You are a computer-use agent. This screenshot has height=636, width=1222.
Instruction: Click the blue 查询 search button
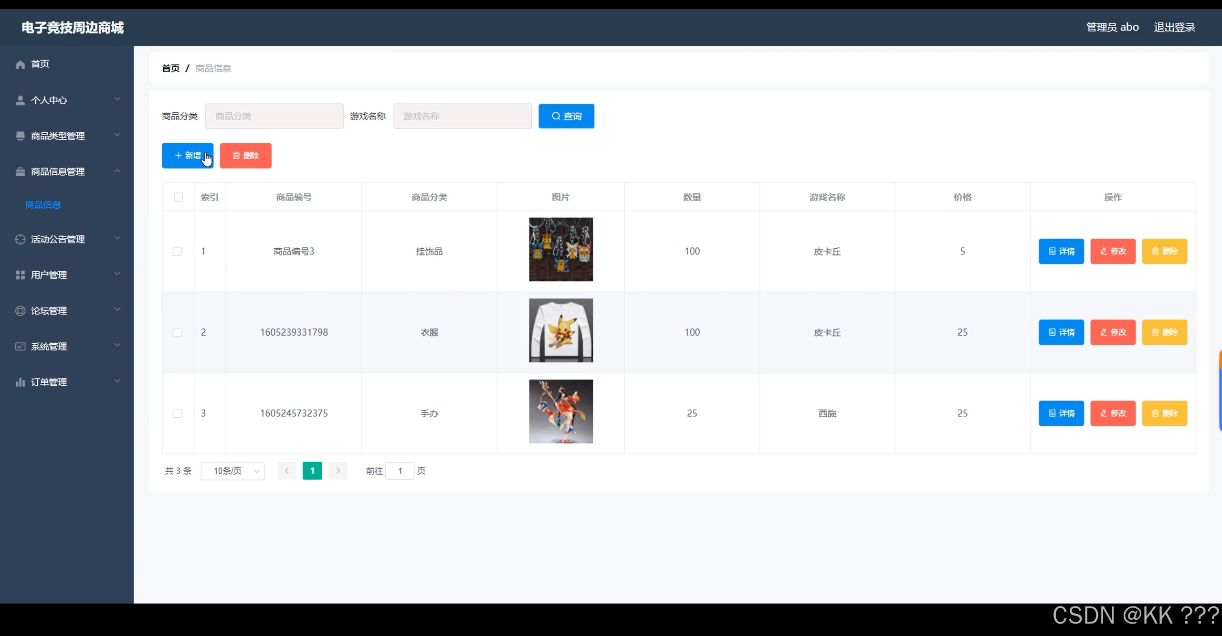pyautogui.click(x=566, y=116)
